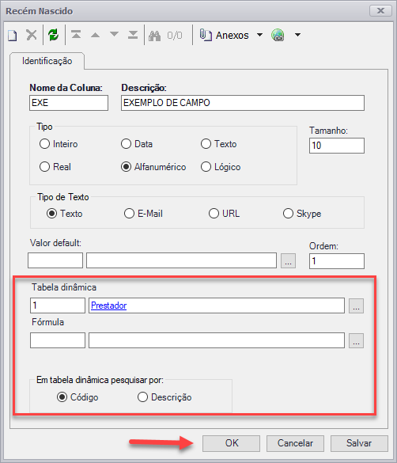Click the Fórmula description field
397x463 pixels.
tap(217, 340)
